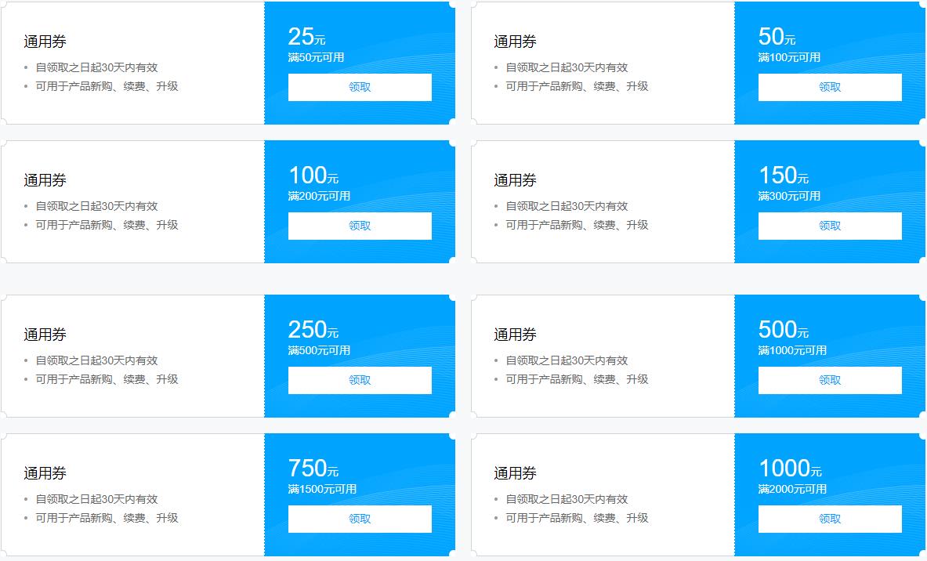Click 通用券 title of the 1000元 coupon
The image size is (927, 561).
[515, 473]
